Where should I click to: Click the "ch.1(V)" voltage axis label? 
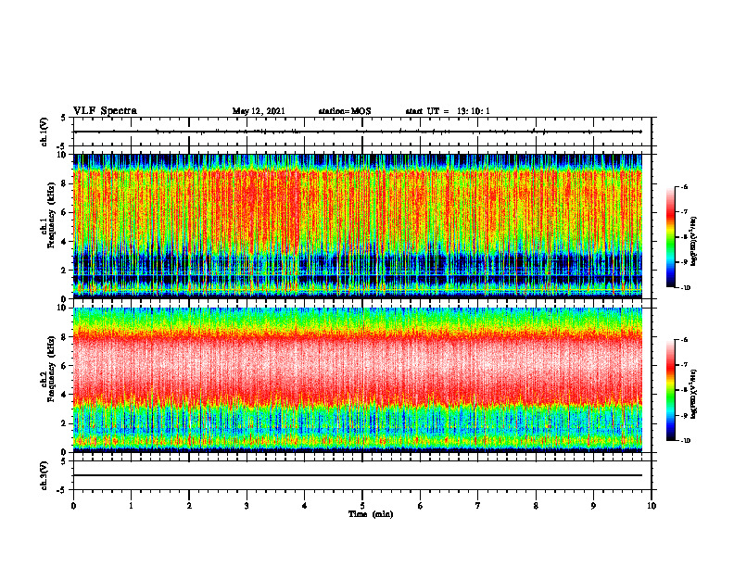point(44,132)
